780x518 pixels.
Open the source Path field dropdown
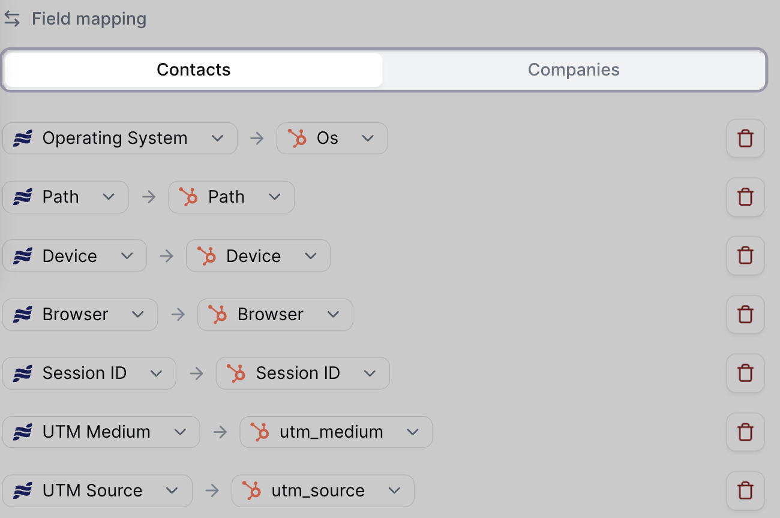pyautogui.click(x=65, y=197)
